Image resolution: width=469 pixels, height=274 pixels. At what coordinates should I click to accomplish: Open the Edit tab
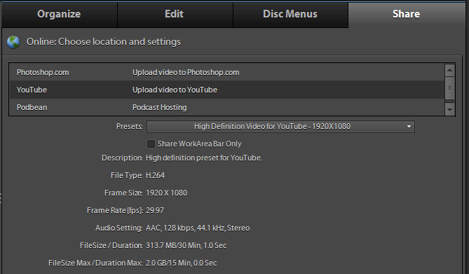(175, 14)
